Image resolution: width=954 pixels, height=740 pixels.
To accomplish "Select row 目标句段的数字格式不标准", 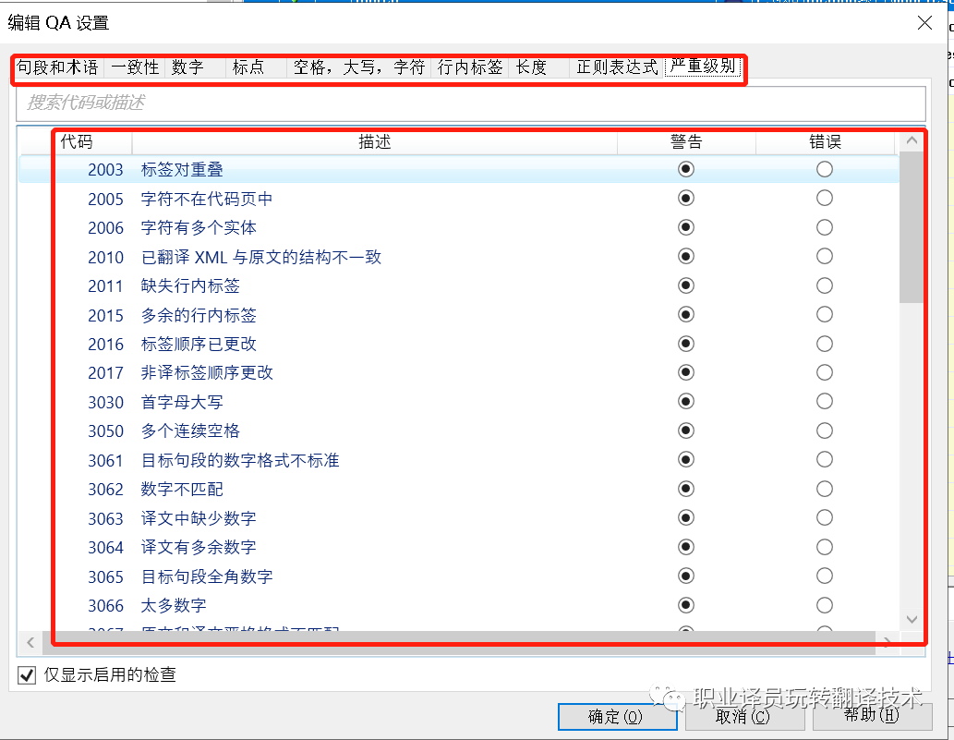I will click(240, 460).
